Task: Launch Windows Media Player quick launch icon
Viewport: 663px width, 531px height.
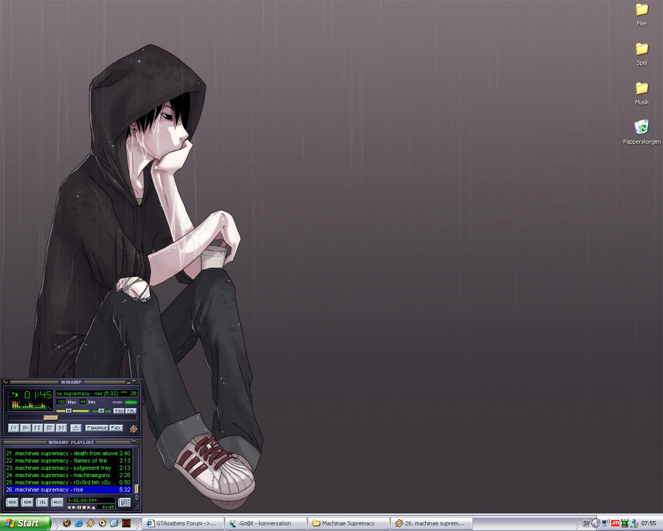Action: click(x=102, y=523)
